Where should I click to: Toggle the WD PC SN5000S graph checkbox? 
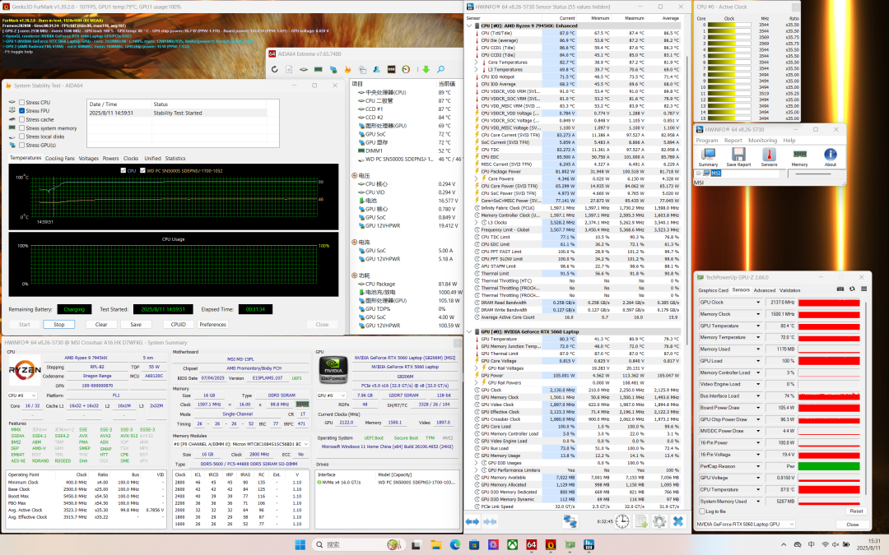[142, 170]
